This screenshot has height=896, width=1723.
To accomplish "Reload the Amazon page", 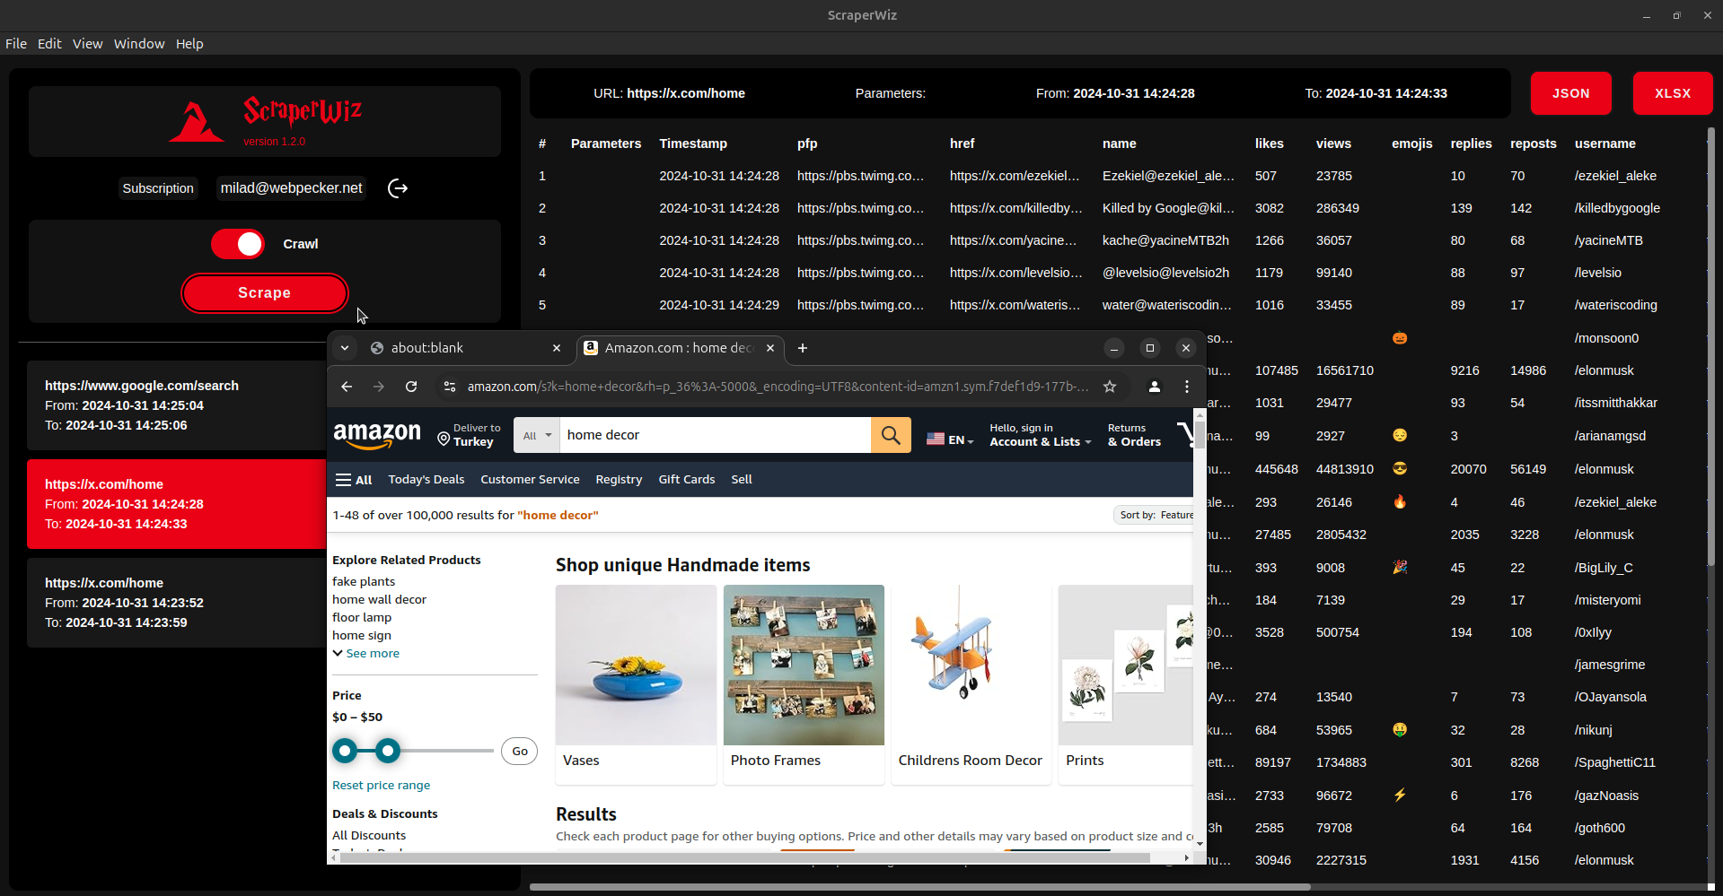I will [411, 387].
